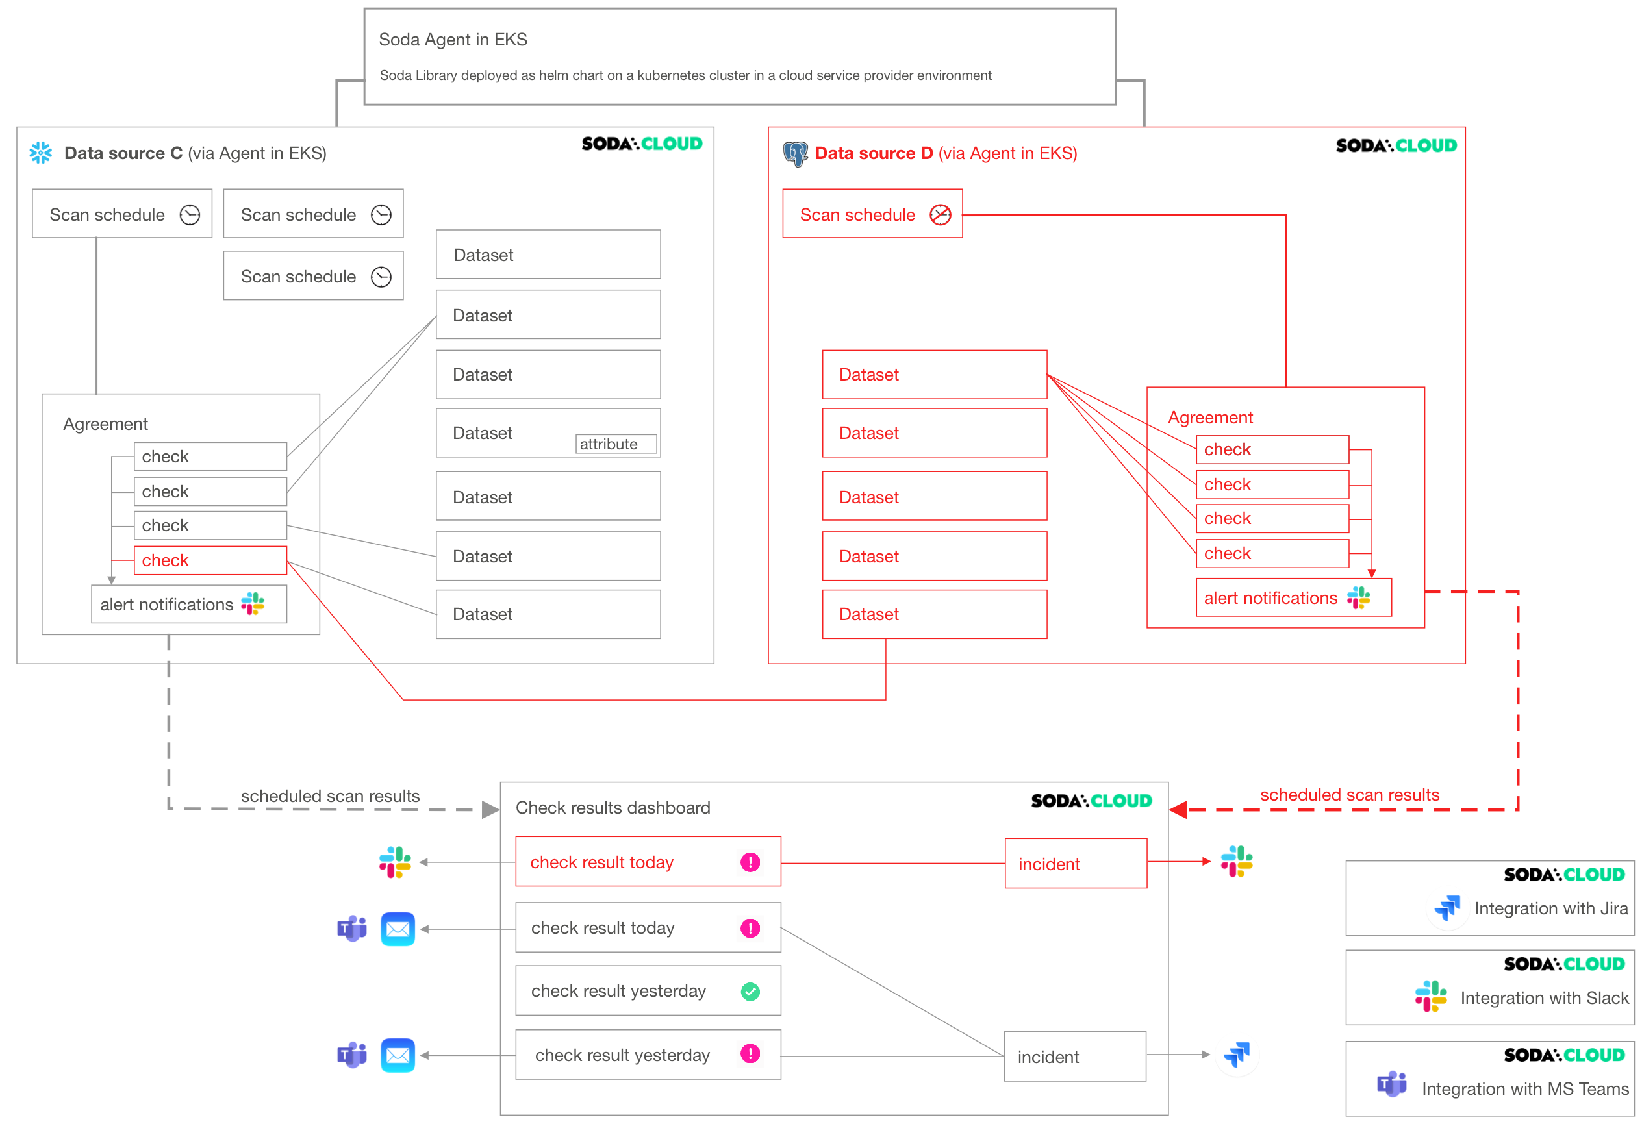1642x1126 pixels.
Task: Click the Data source C title
Action: point(195,153)
